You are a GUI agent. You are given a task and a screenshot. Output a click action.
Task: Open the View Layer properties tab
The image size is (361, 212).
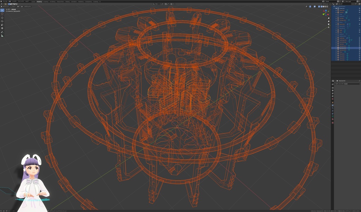(333, 93)
